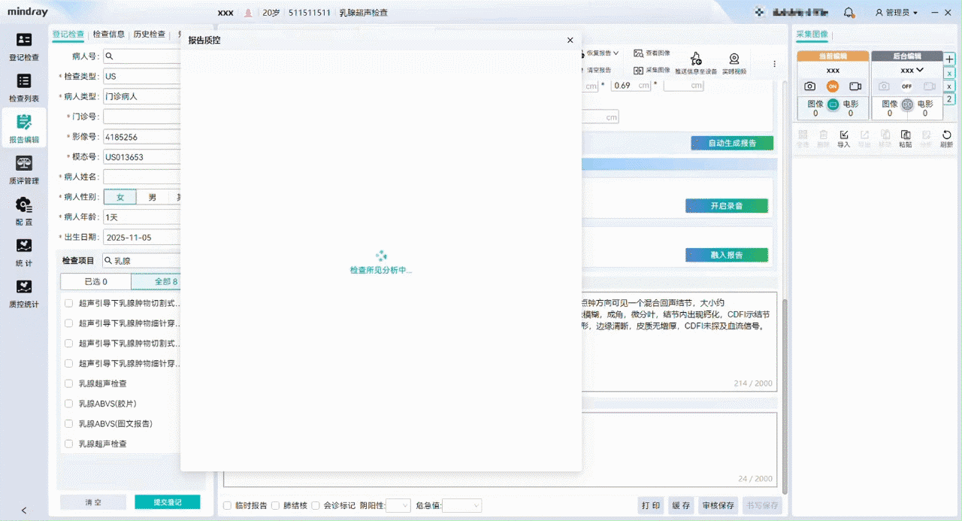Viewport: 962px width, 521px height.
Task: Click the notification bell icon
Action: (849, 13)
